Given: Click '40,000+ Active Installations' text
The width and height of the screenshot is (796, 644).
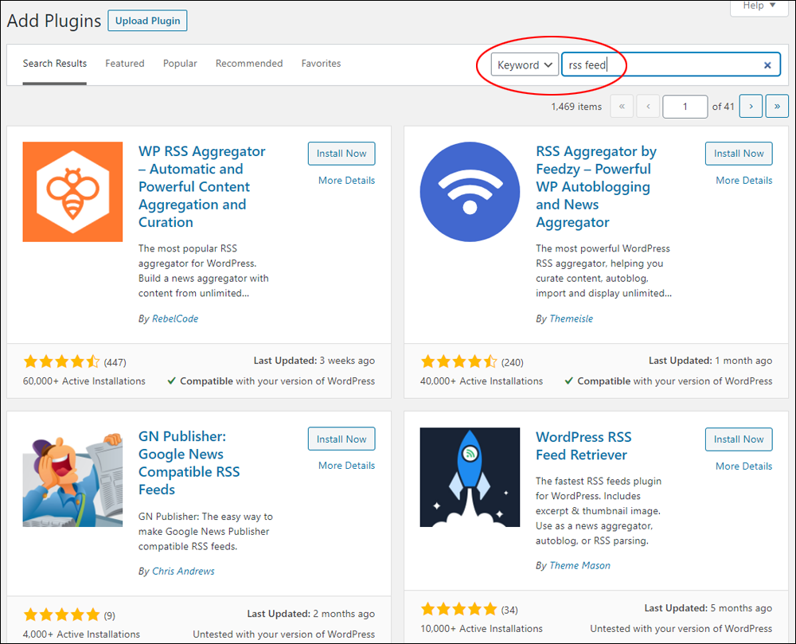Looking at the screenshot, I should 482,381.
